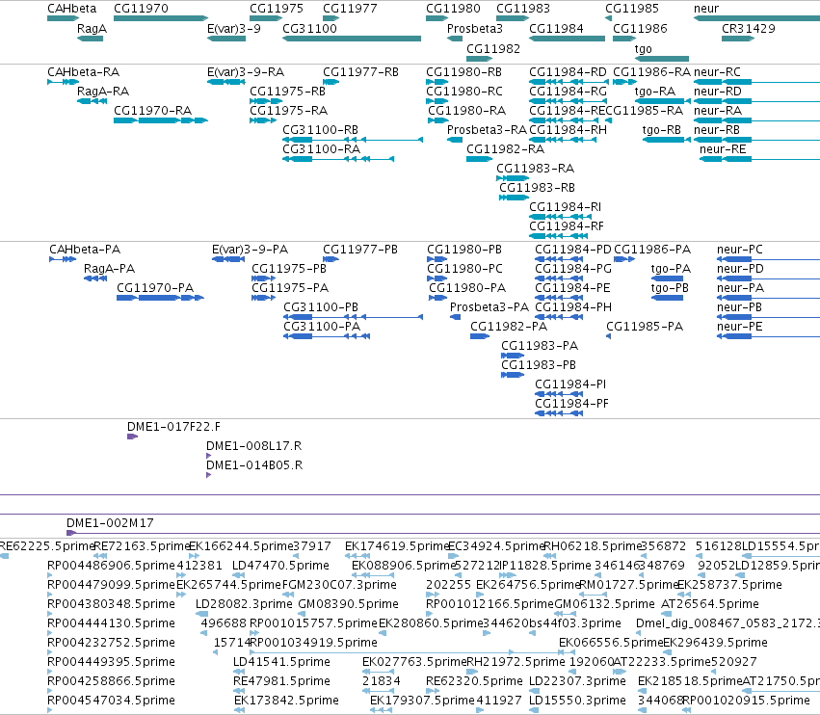Click transcript CG31100-RA
820x715 pixels.
[x=338, y=158]
